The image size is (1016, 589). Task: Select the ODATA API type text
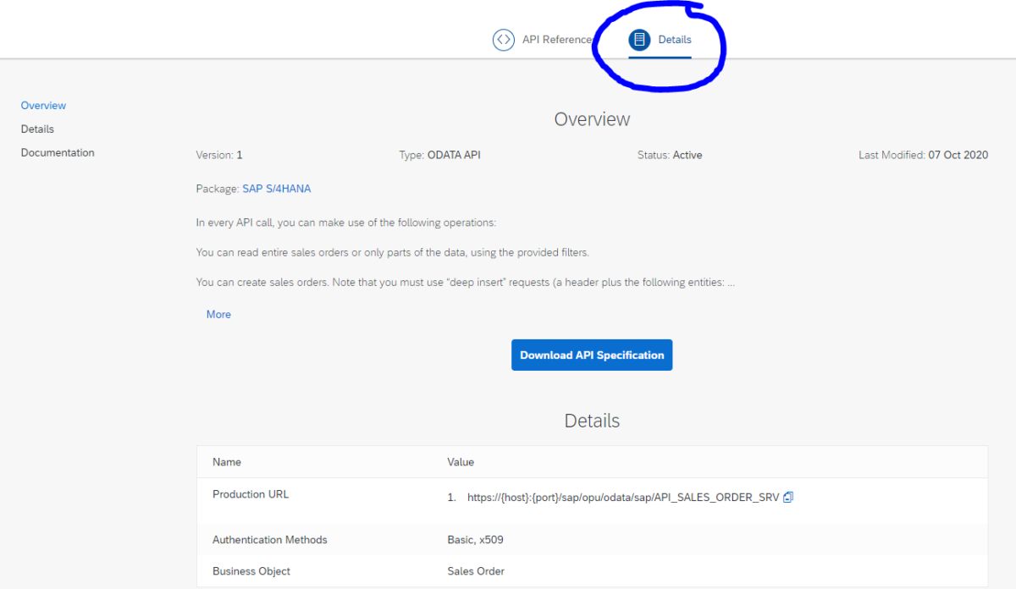pos(455,155)
